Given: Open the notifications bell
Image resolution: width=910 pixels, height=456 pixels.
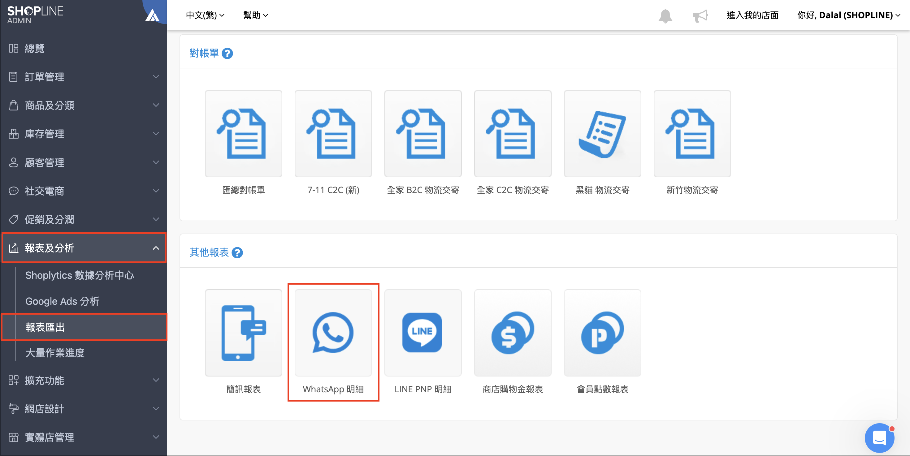Looking at the screenshot, I should pyautogui.click(x=665, y=15).
